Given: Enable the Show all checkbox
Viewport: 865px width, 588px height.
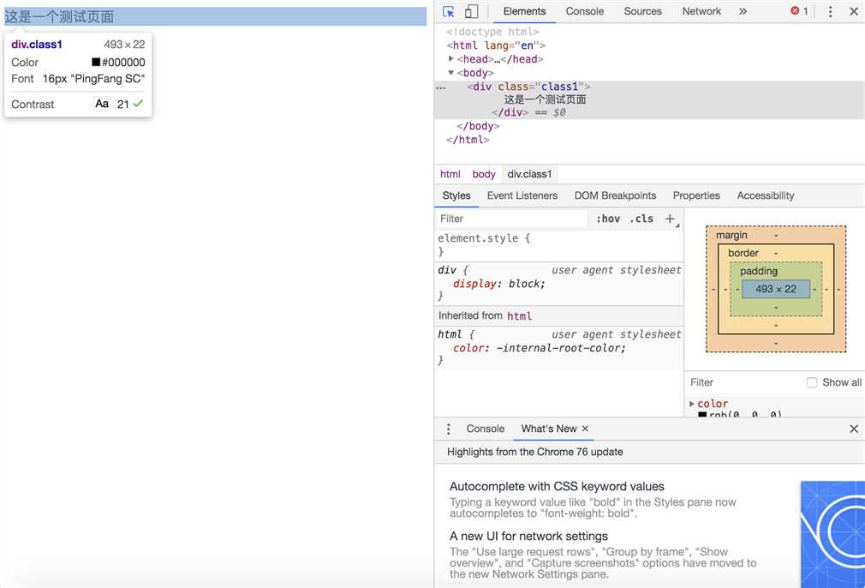Looking at the screenshot, I should click(x=812, y=382).
